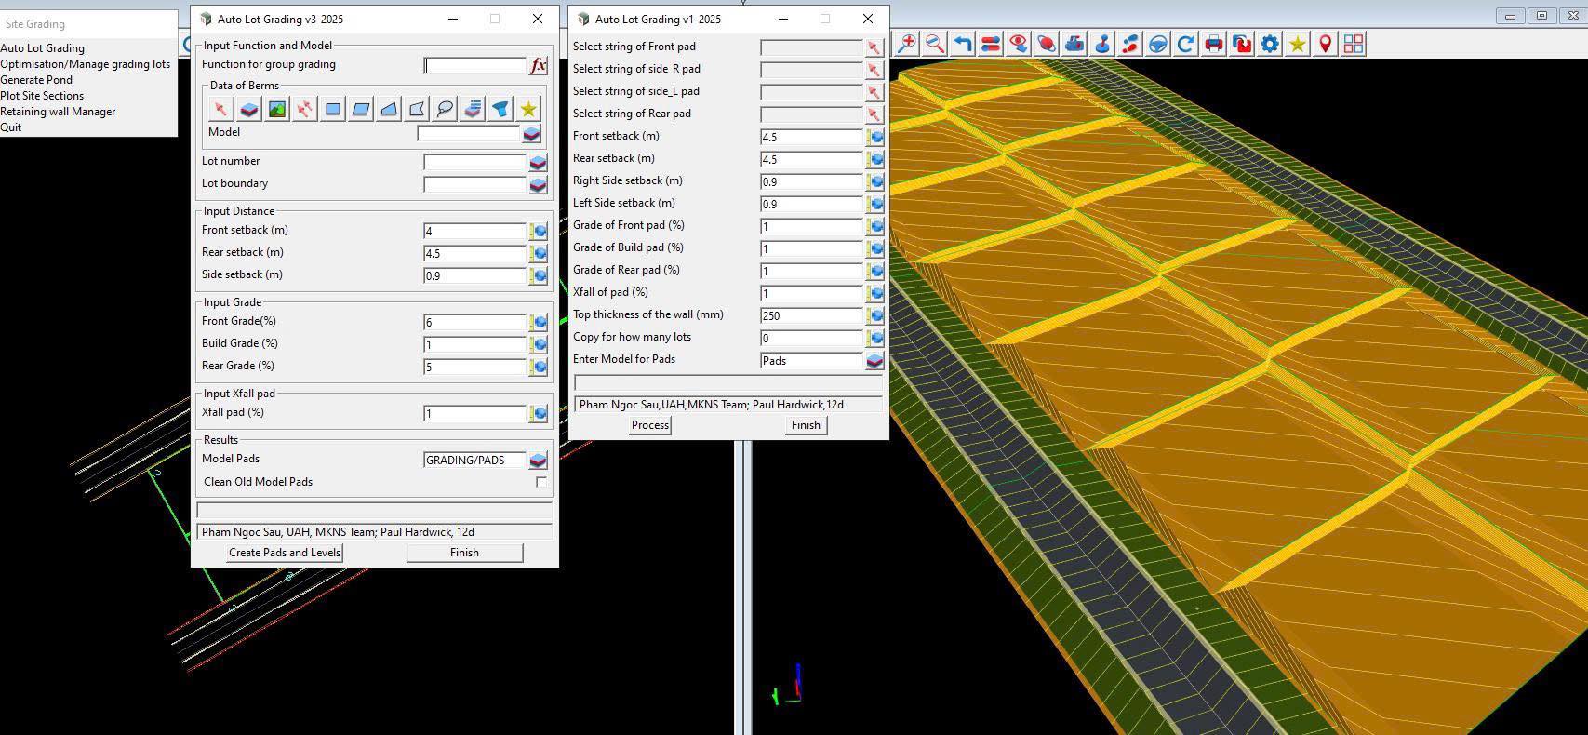1588x735 pixels.
Task: Open Enter Model for Pads picker
Action: point(874,360)
